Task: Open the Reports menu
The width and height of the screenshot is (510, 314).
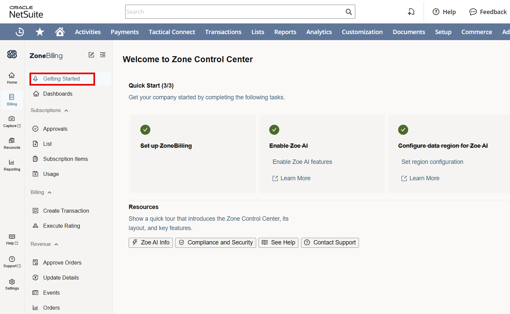Action: [x=285, y=32]
